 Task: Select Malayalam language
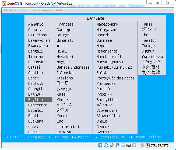coord(106,30)
